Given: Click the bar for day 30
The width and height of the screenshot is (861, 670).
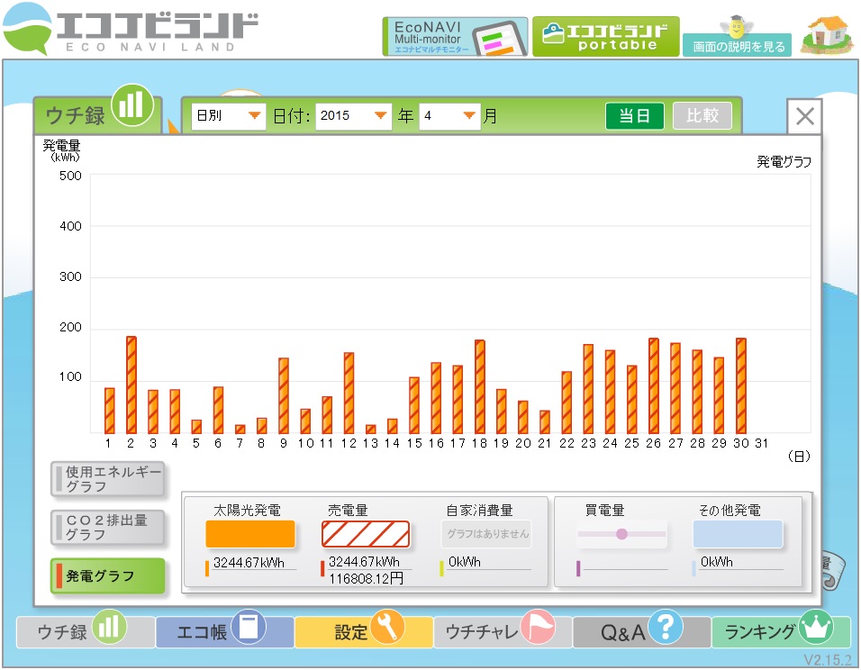Looking at the screenshot, I should pos(740,386).
